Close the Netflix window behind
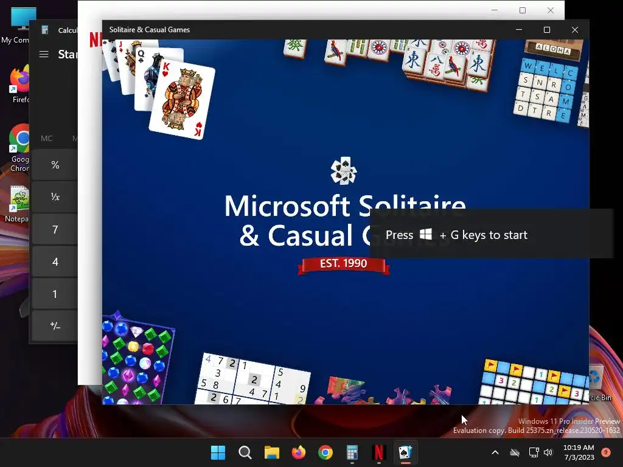 (550, 10)
